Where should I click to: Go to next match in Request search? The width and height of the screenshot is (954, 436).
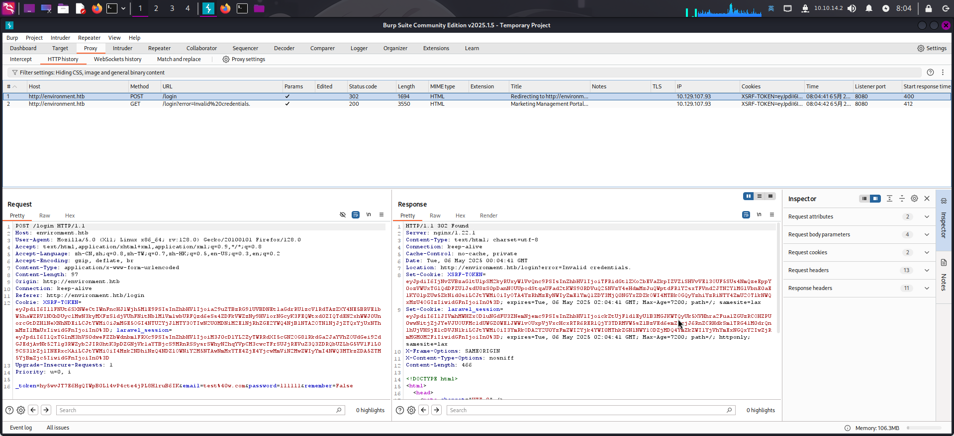[x=46, y=410]
